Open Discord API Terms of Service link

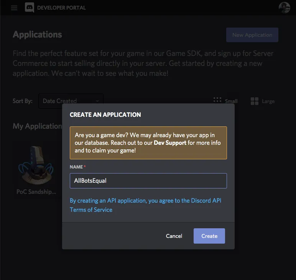click(x=145, y=205)
